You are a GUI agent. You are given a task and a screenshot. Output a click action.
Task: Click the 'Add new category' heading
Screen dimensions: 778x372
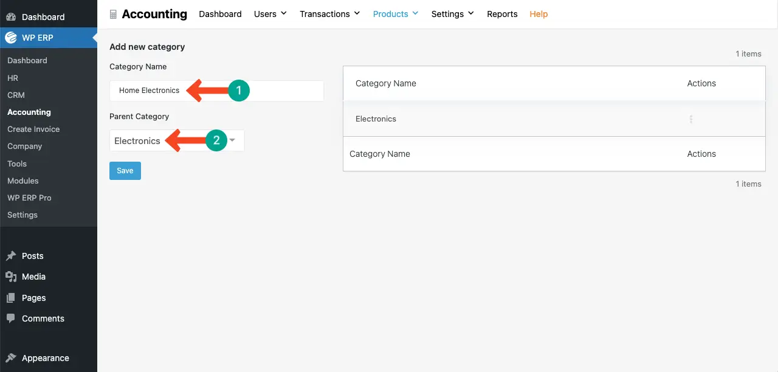147,47
